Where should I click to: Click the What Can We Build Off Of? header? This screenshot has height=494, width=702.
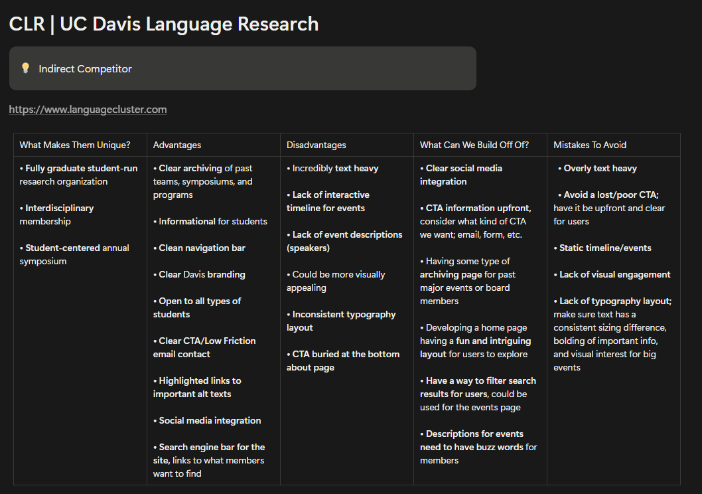(474, 145)
